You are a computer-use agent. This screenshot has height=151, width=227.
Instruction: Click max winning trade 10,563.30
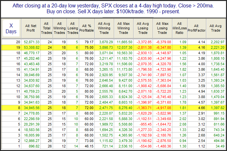pyautogui.click(x=124, y=53)
